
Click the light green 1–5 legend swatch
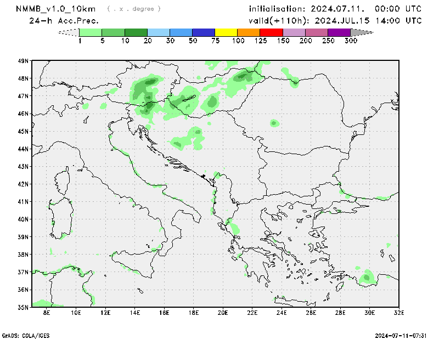(91, 32)
